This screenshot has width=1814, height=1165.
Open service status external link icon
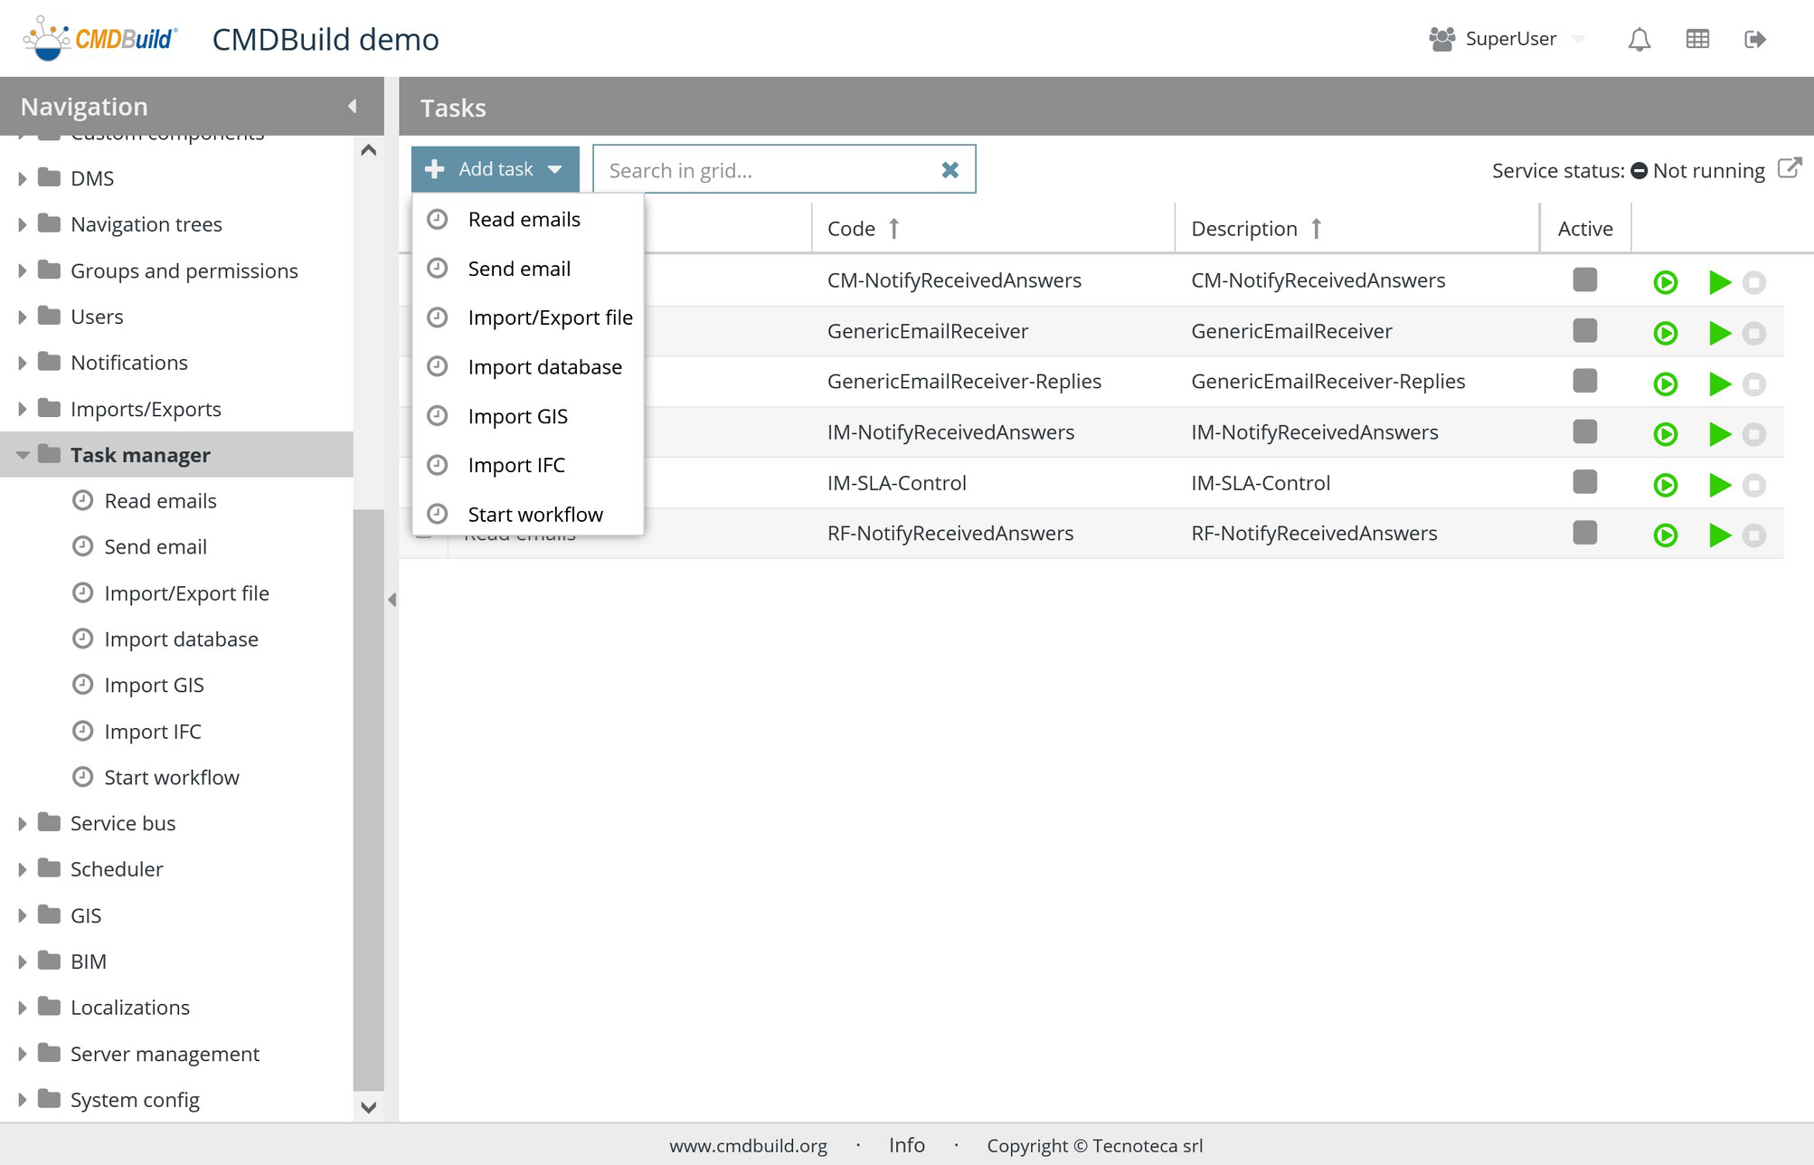[x=1789, y=168]
